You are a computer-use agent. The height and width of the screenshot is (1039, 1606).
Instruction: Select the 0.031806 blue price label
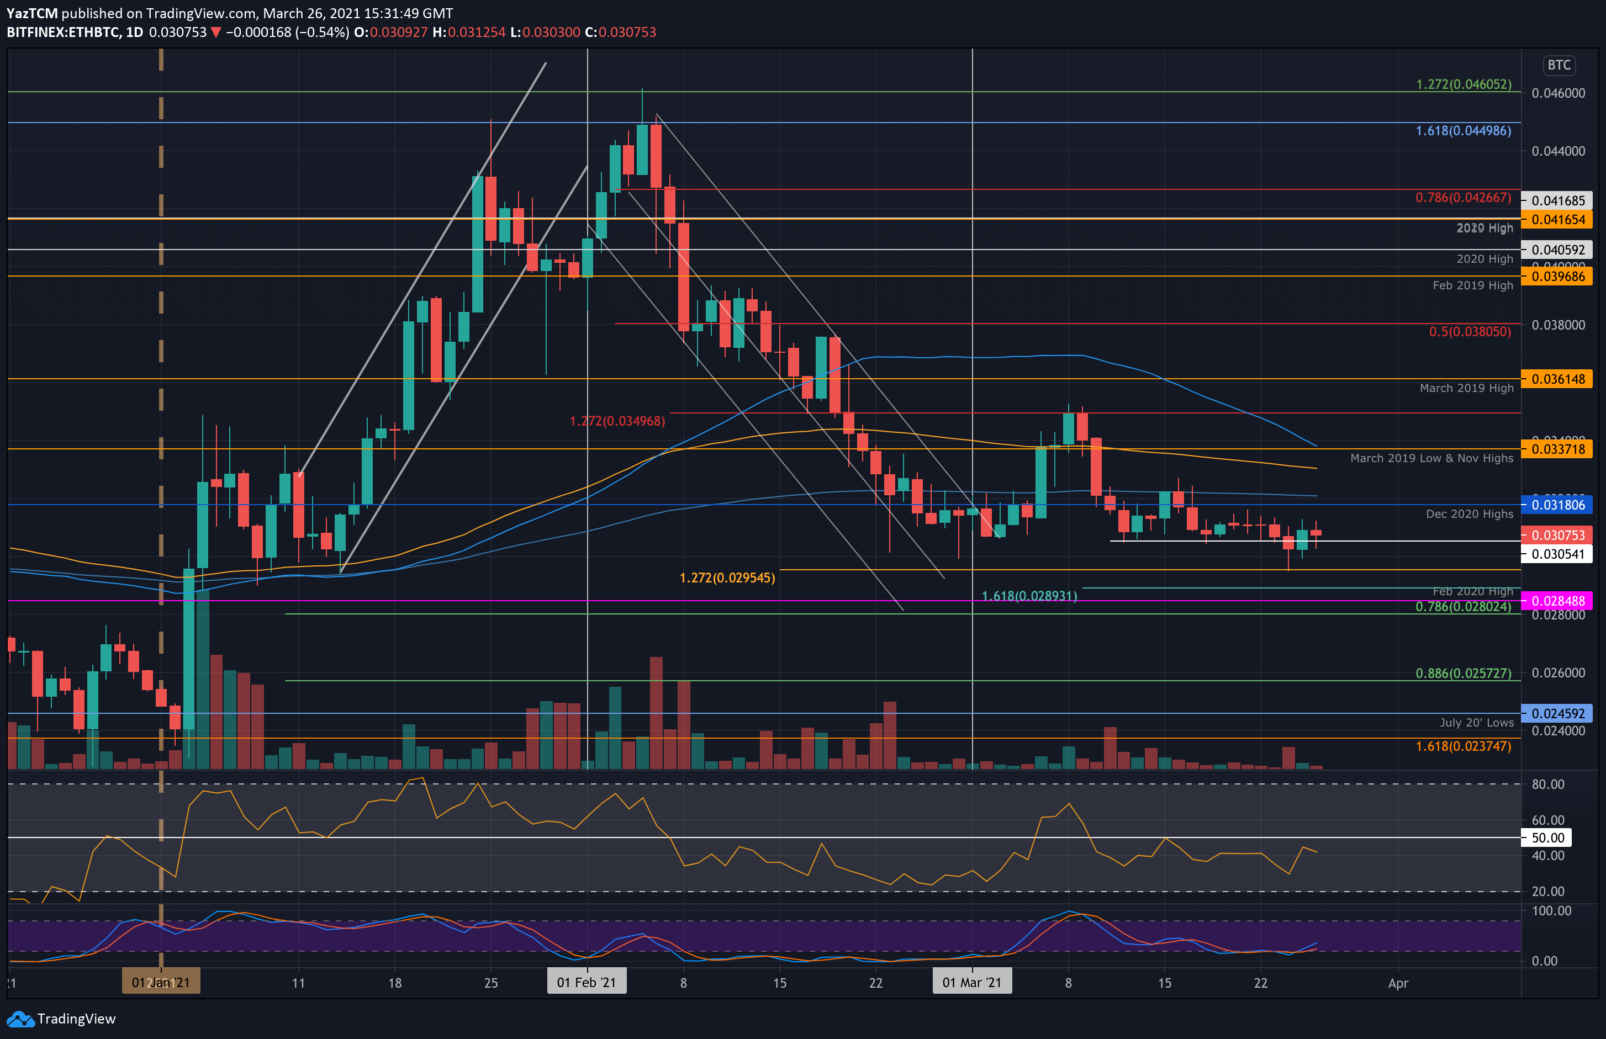click(1557, 505)
